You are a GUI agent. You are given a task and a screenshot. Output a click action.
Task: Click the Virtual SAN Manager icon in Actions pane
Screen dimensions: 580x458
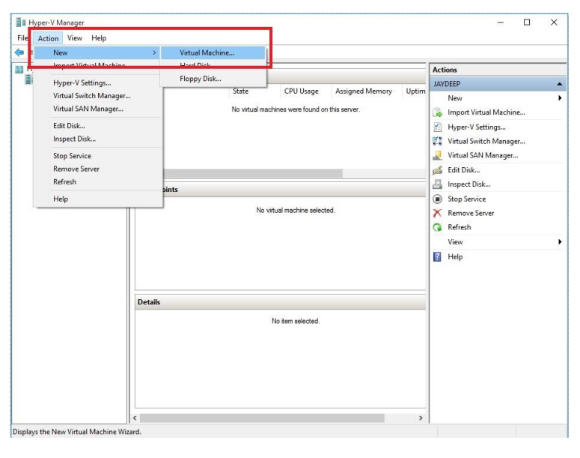438,156
